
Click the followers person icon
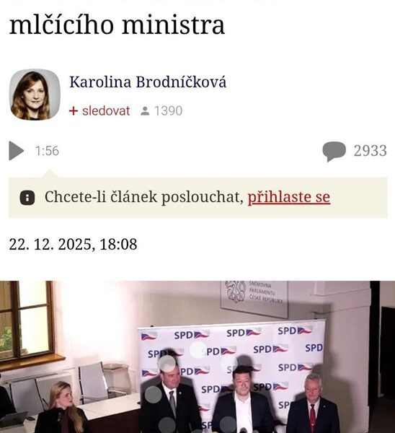[x=145, y=111]
